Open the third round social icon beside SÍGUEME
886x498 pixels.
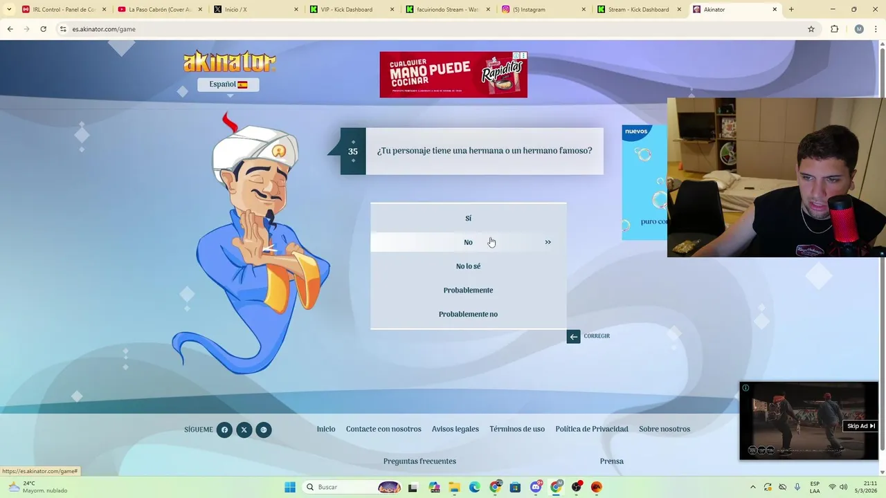coord(264,430)
